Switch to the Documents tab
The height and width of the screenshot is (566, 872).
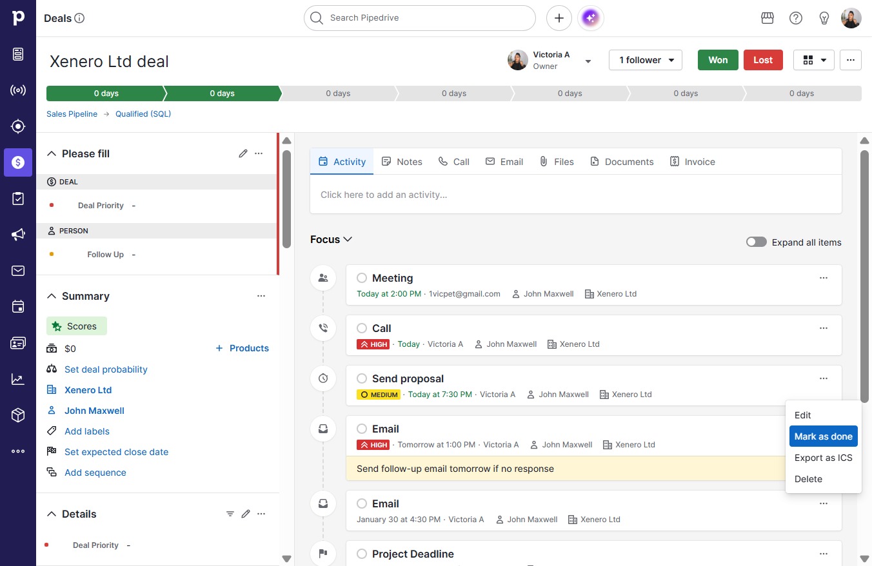[622, 162]
